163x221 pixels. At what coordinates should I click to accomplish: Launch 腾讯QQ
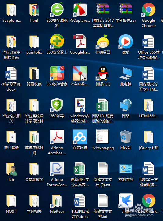click(x=103, y=73)
